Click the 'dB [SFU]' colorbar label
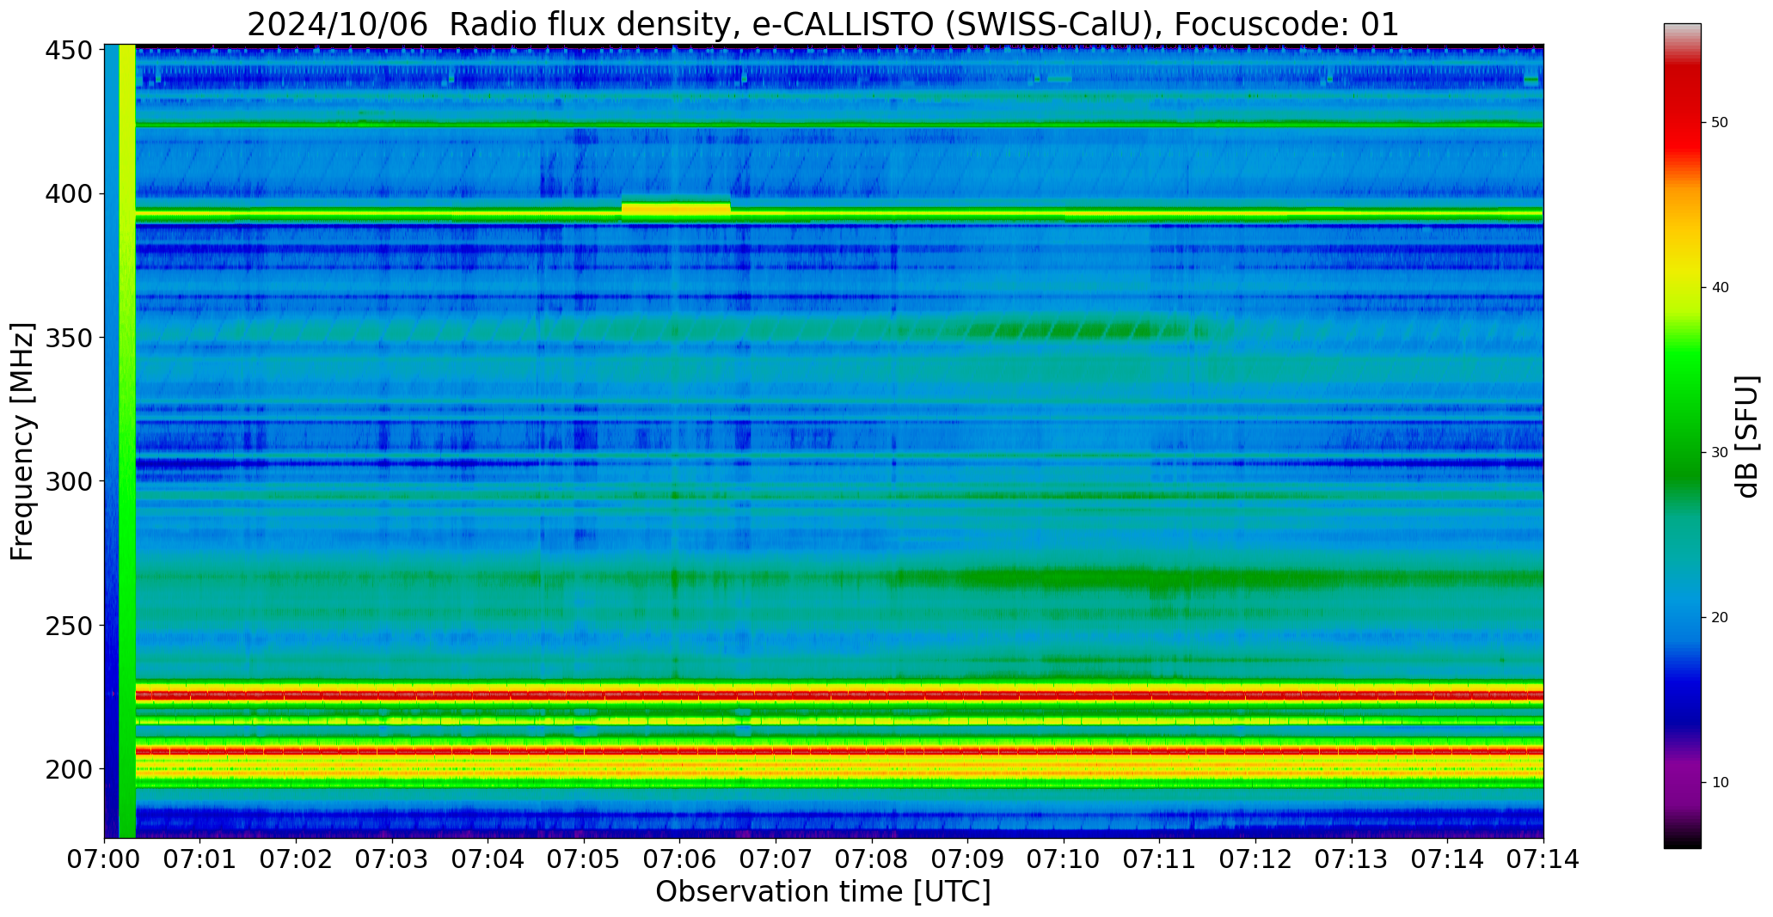The width and height of the screenshot is (1773, 917). coord(1747,437)
